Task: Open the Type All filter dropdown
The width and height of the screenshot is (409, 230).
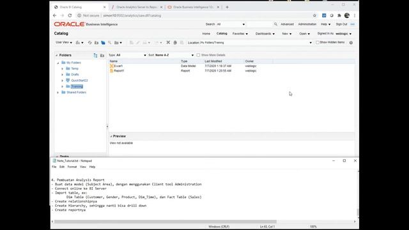Action: 131,56
